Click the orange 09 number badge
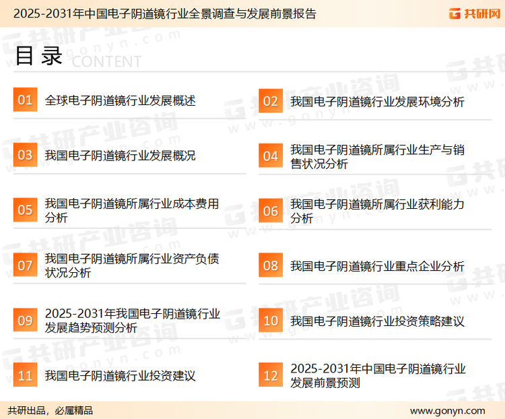This screenshot has width=505, height=419. pos(25,320)
